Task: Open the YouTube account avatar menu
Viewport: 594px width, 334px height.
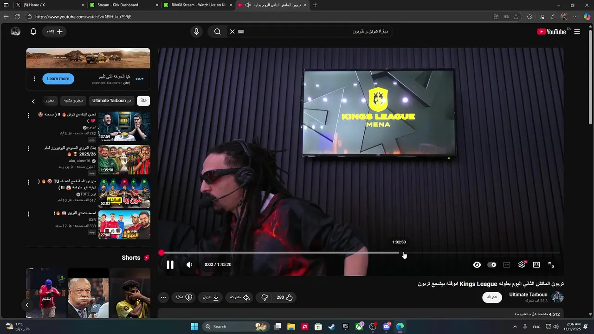Action: pos(15,32)
